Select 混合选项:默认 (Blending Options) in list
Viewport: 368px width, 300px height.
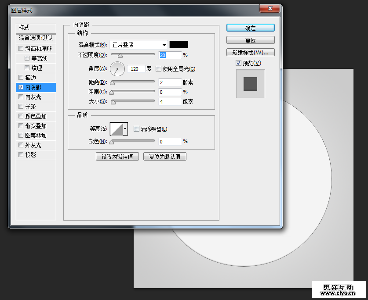click(36, 38)
